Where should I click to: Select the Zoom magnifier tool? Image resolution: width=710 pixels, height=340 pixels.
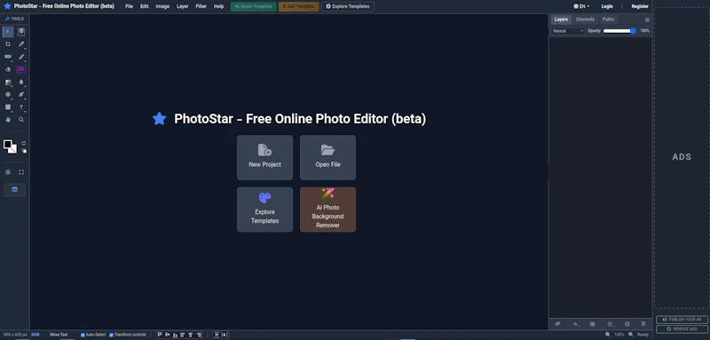pyautogui.click(x=20, y=120)
